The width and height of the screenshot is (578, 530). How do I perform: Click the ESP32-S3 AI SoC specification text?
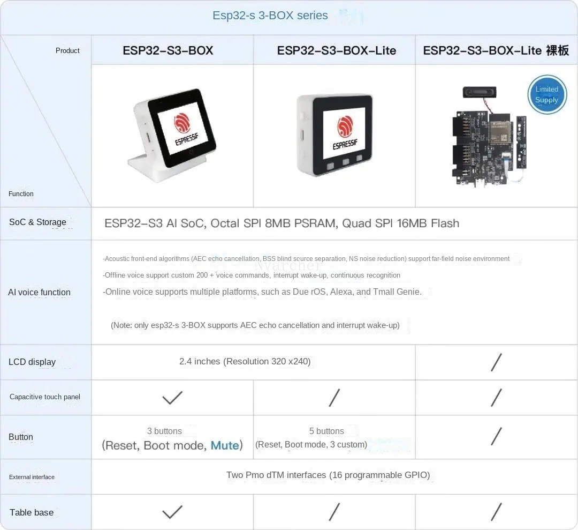pyautogui.click(x=282, y=223)
